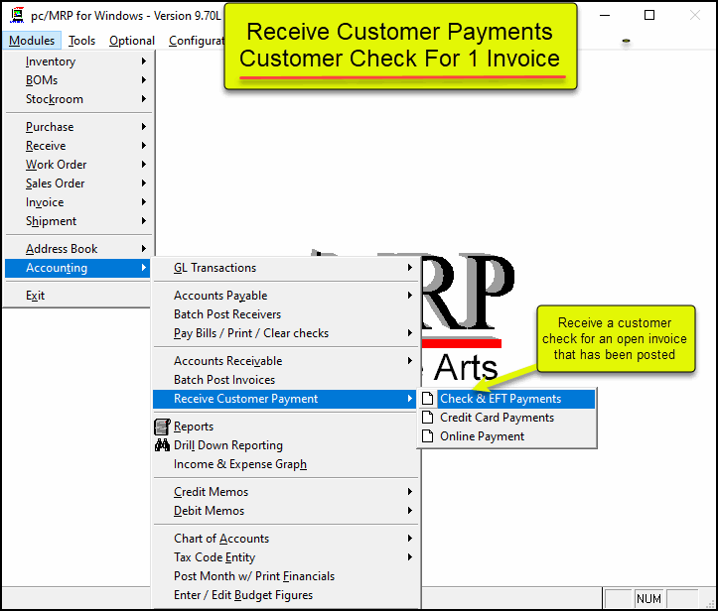The image size is (718, 611).
Task: Maximize the pc/MRP window
Action: pyautogui.click(x=649, y=16)
